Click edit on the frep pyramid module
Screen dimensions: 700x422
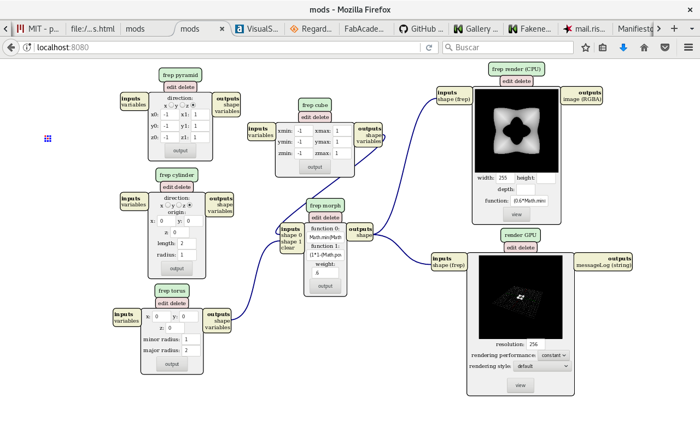[172, 87]
